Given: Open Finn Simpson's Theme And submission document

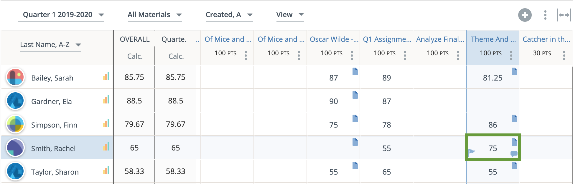Looking at the screenshot, I should (514, 118).
